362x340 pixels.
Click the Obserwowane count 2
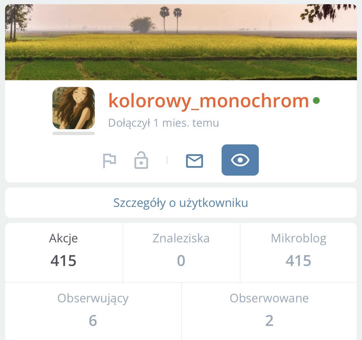pyautogui.click(x=269, y=321)
